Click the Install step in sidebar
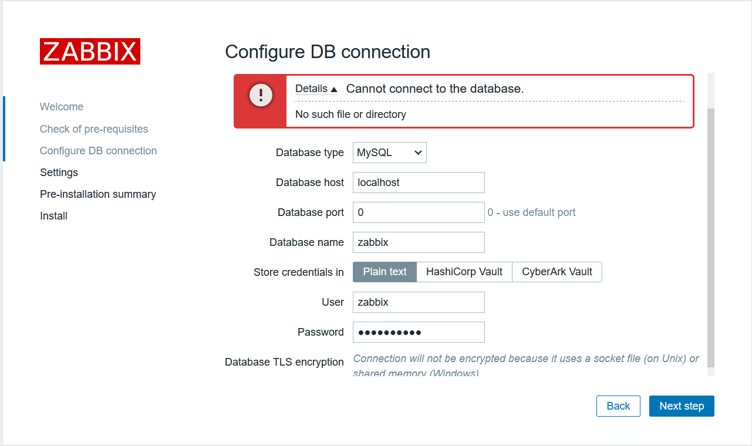752x446 pixels. click(53, 216)
